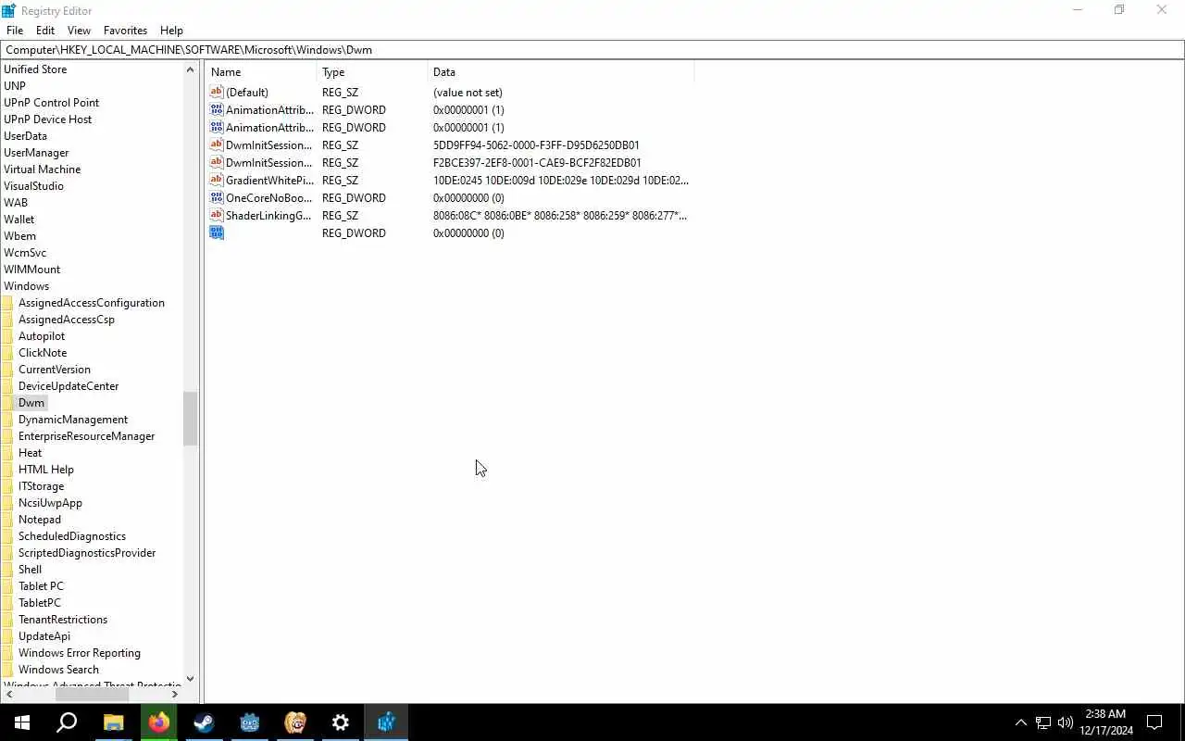This screenshot has width=1185, height=741.
Task: Open the Favorites menu
Action: (125, 30)
